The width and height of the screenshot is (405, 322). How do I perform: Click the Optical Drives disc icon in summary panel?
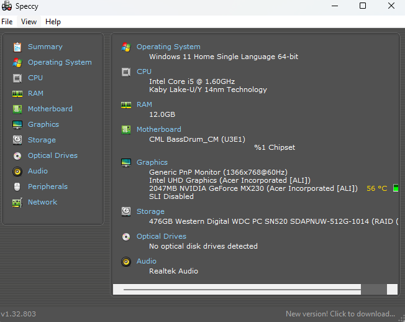coord(126,237)
